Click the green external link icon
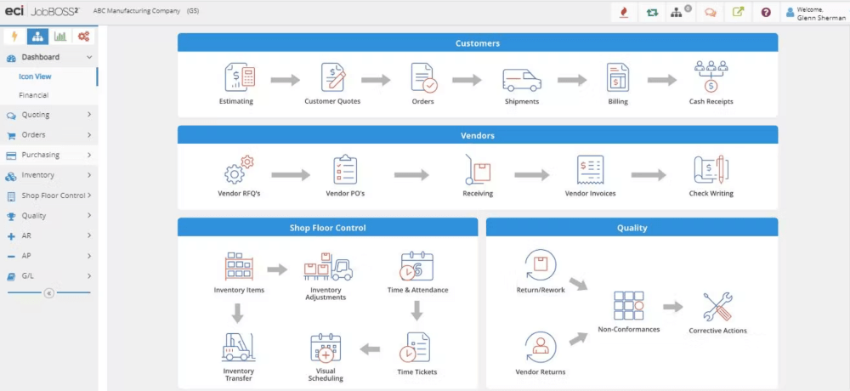The image size is (850, 391). point(738,13)
